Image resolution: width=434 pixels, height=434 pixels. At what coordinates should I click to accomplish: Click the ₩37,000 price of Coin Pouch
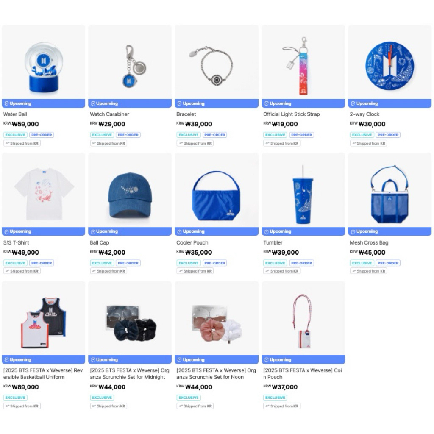[x=284, y=387]
